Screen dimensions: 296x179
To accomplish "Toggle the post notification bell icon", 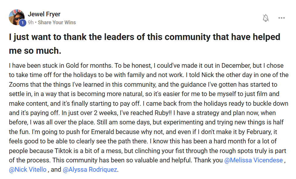I will (x=266, y=18).
